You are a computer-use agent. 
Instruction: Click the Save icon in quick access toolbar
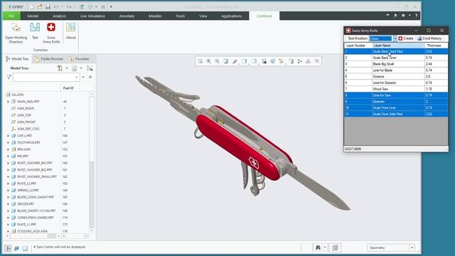(x=48, y=6)
